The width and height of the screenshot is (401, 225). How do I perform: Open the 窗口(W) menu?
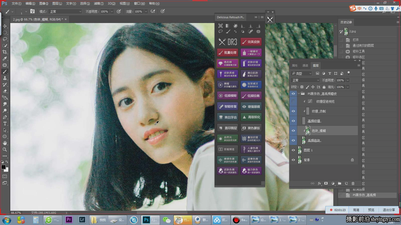(x=139, y=3)
